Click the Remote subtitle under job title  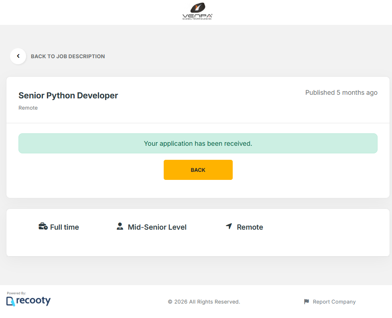click(28, 108)
